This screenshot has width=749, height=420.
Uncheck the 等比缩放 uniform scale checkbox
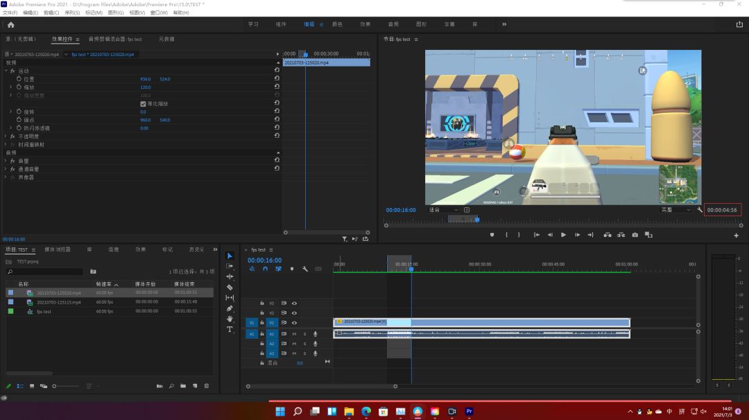pos(144,104)
